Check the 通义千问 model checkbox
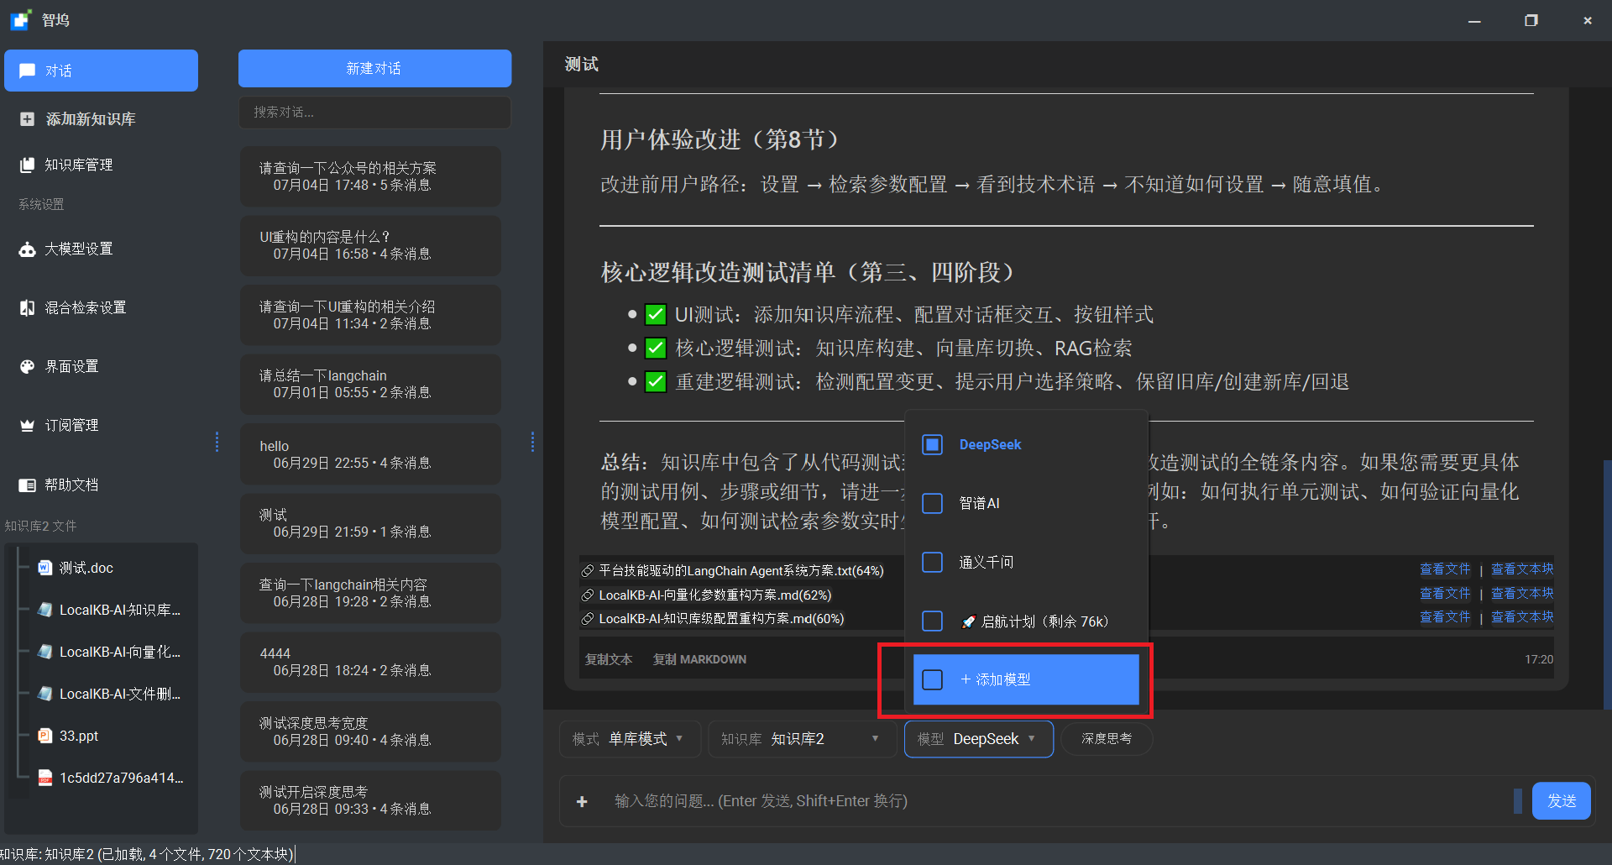Screen dimensions: 1612x865 click(x=933, y=562)
